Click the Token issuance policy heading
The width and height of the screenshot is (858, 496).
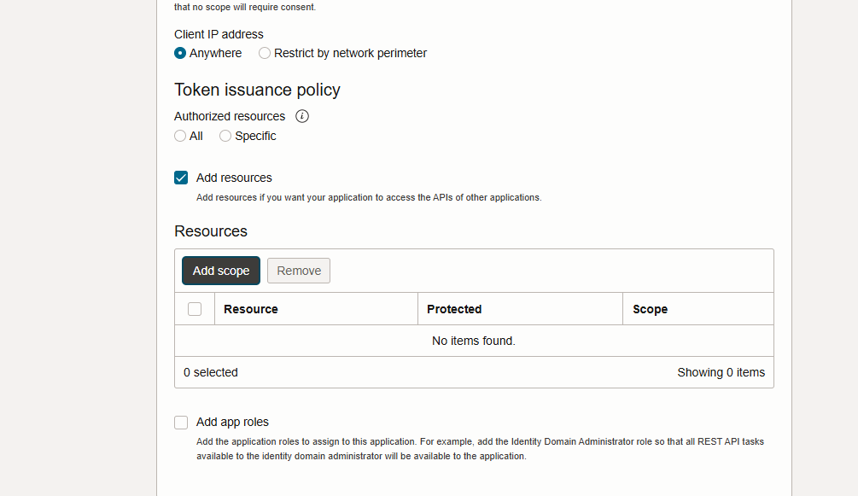(257, 90)
